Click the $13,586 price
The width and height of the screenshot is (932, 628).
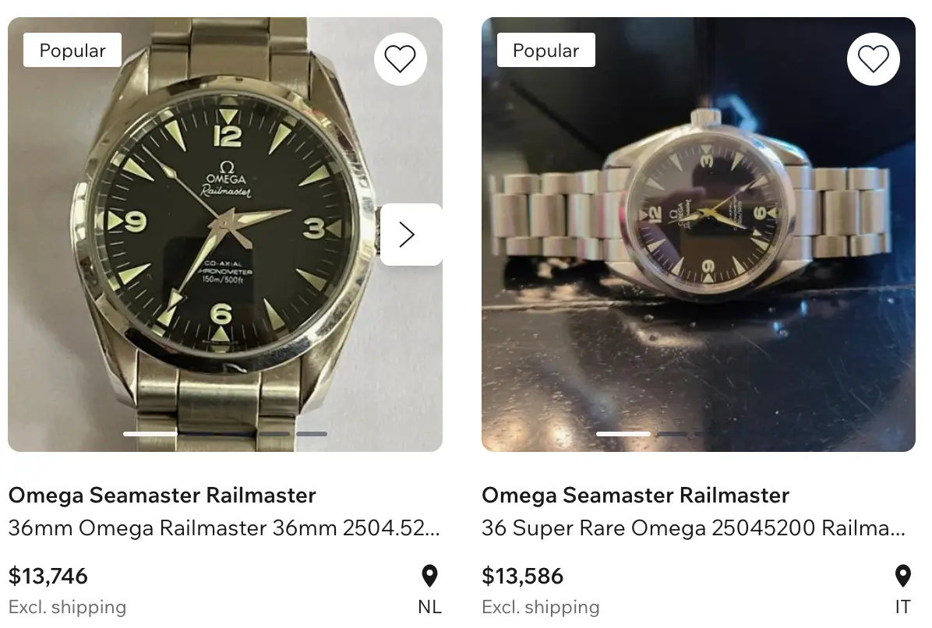(x=522, y=577)
